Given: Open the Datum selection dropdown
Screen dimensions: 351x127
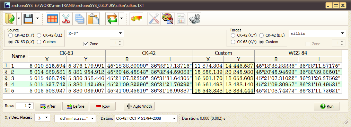Looking at the screenshot, I should 146,118.
